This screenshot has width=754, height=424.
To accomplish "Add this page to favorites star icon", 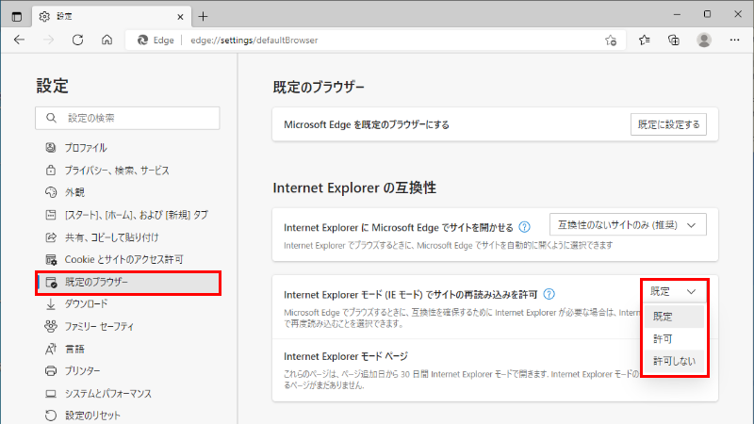I will [611, 41].
